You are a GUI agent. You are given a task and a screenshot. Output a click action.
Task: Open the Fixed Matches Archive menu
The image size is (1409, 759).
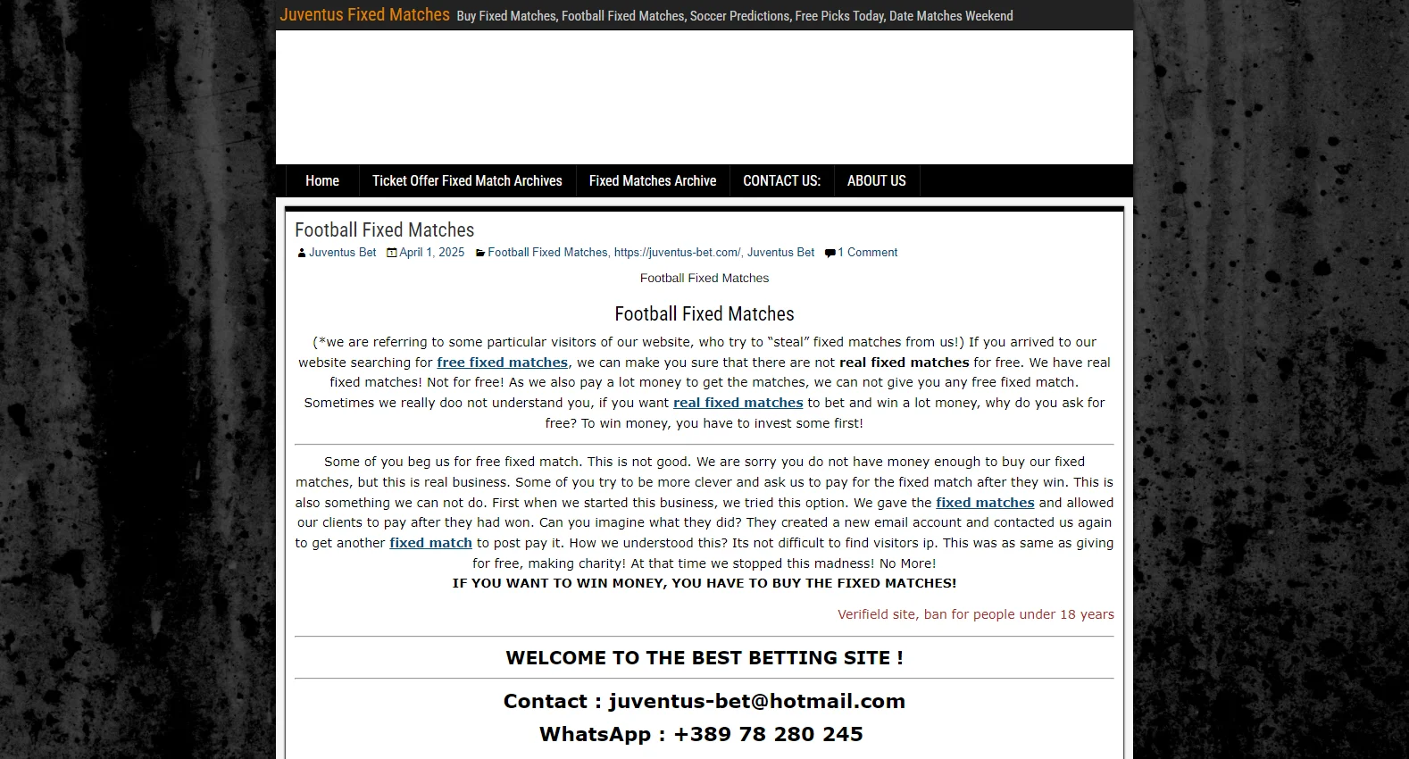[653, 180]
